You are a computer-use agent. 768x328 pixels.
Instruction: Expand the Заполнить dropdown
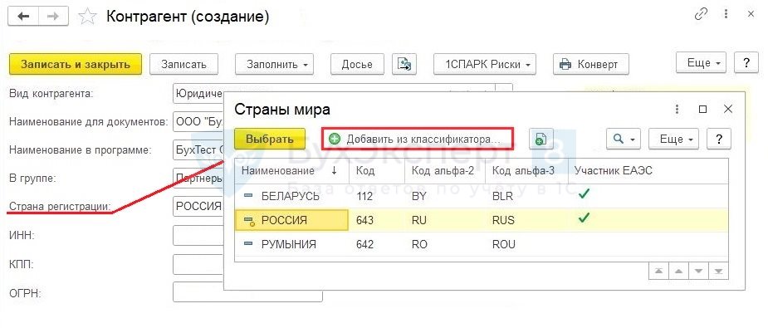(274, 64)
